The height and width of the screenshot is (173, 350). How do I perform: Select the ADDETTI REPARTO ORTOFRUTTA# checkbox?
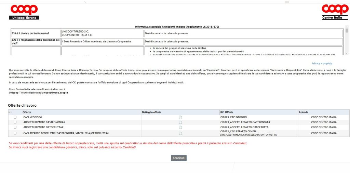[15, 127]
